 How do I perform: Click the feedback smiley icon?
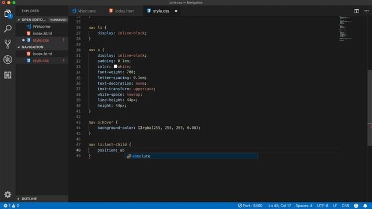point(356,206)
